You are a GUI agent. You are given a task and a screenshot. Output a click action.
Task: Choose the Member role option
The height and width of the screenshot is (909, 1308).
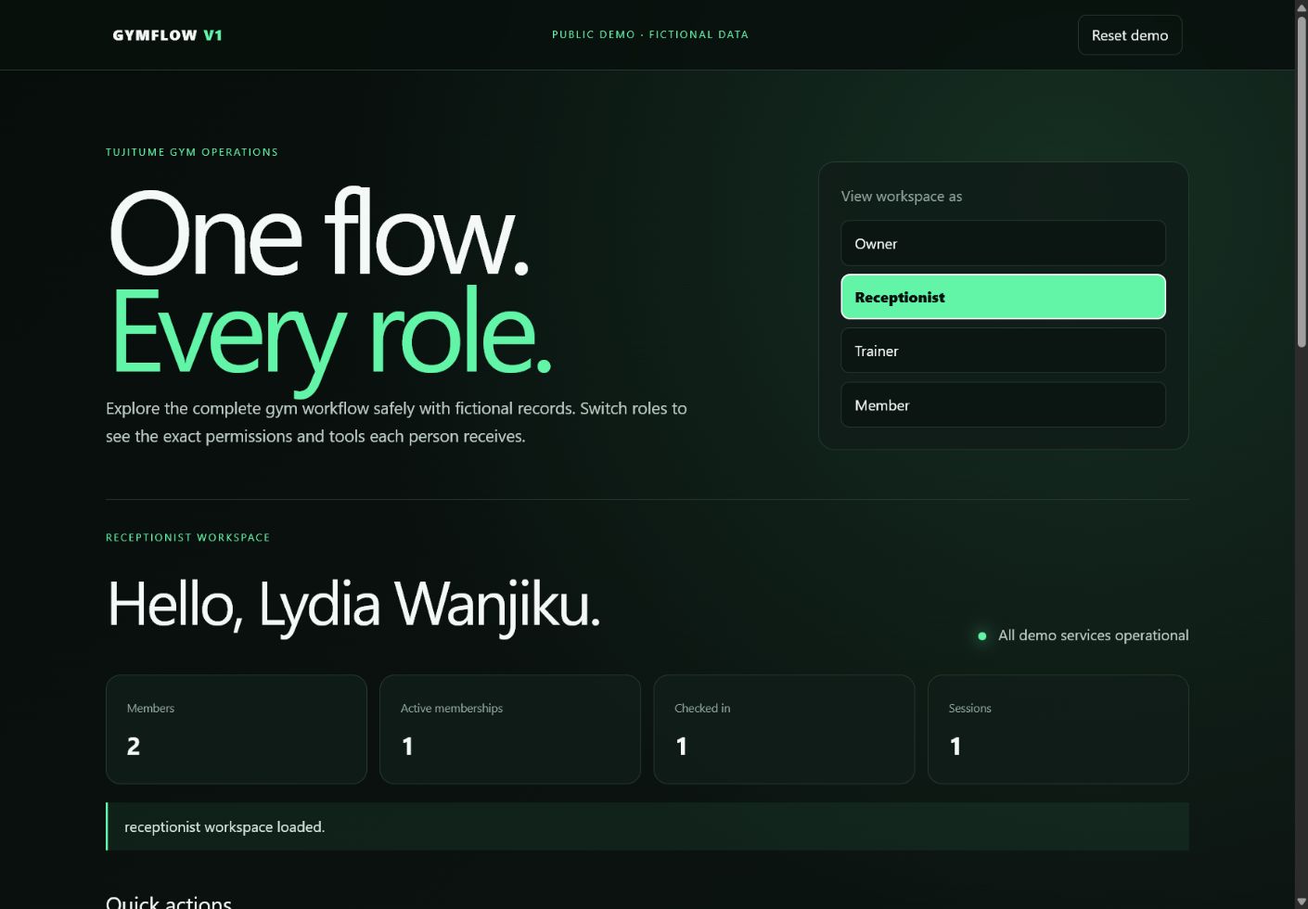1003,405
